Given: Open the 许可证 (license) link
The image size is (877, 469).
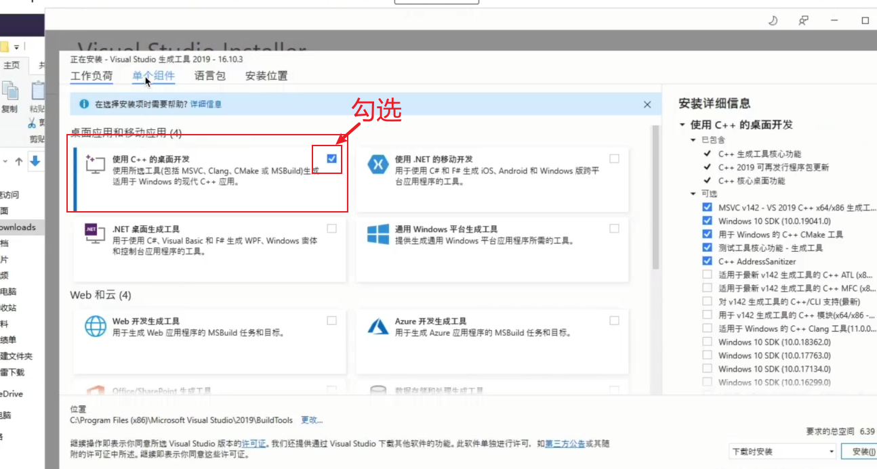Looking at the screenshot, I should pyautogui.click(x=254, y=445).
